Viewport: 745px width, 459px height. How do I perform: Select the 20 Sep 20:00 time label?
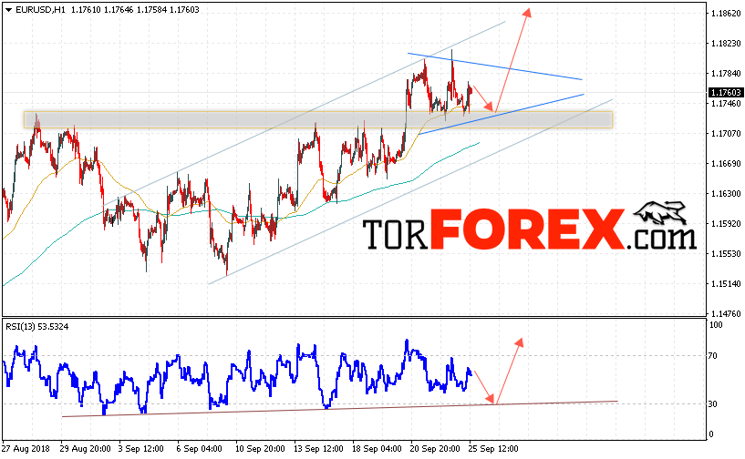tap(435, 448)
